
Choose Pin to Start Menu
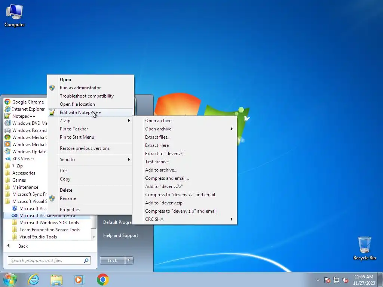pyautogui.click(x=90, y=137)
